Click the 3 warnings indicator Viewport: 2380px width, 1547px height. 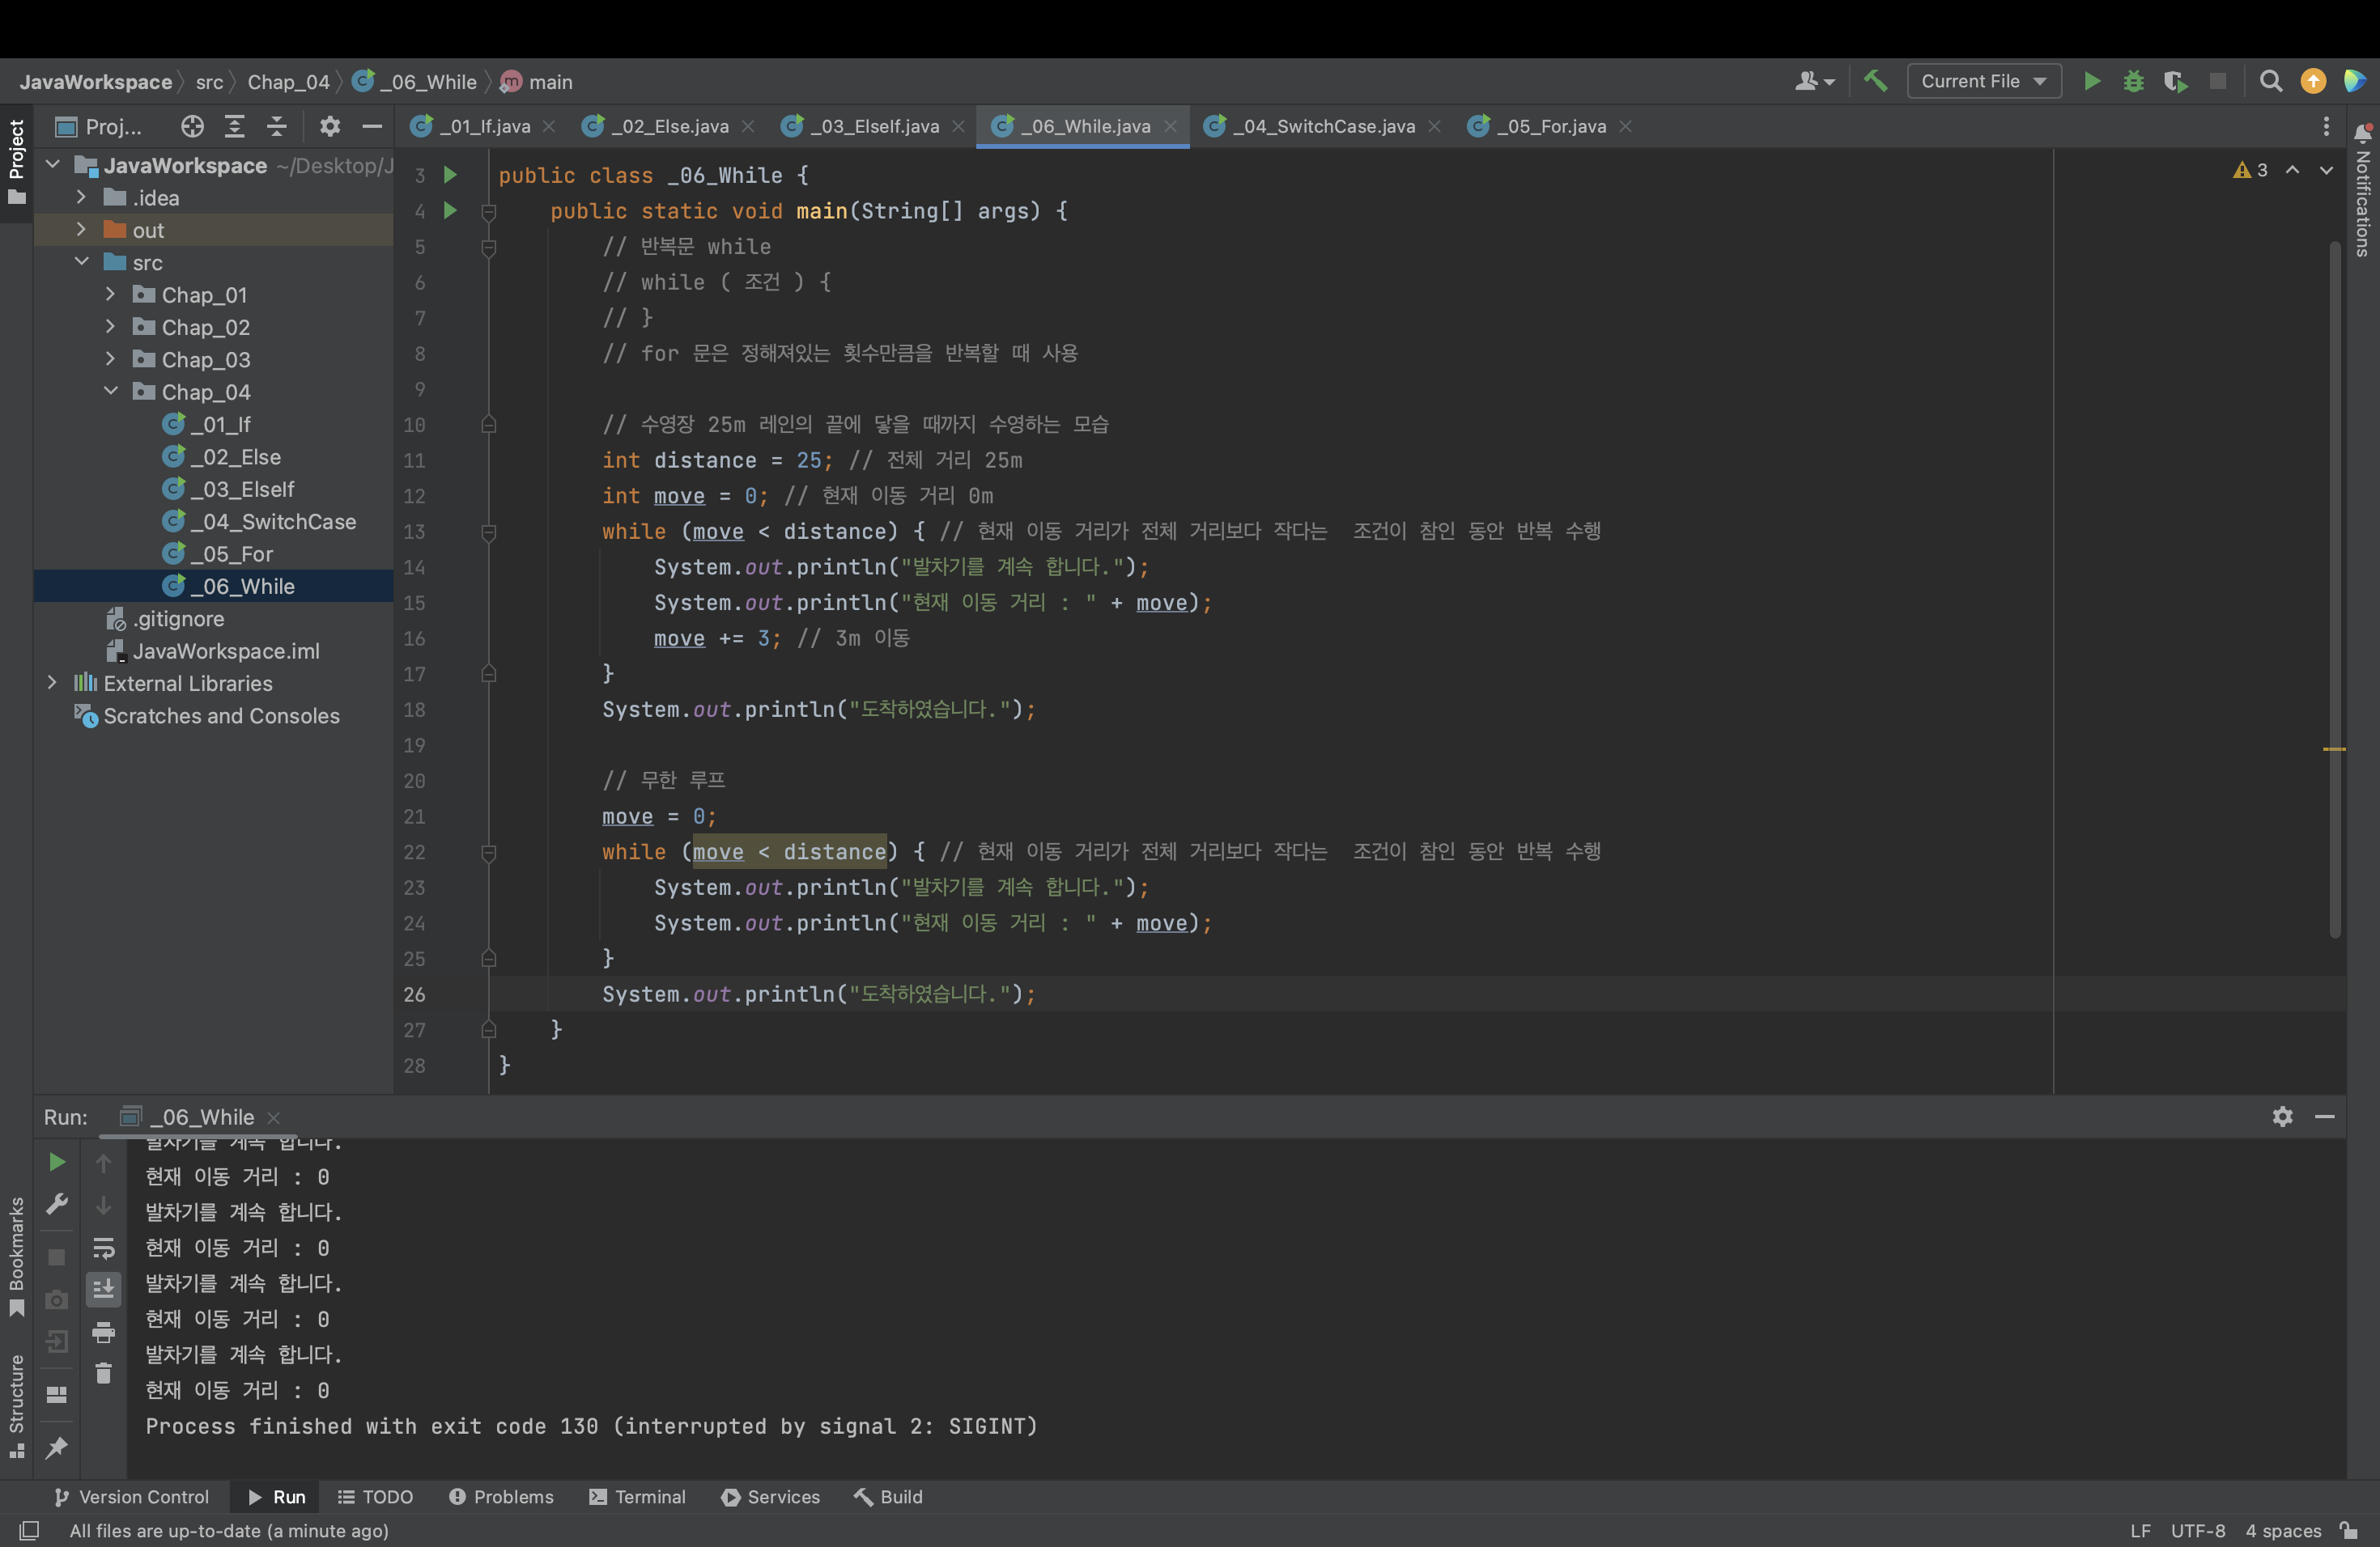[x=2251, y=170]
